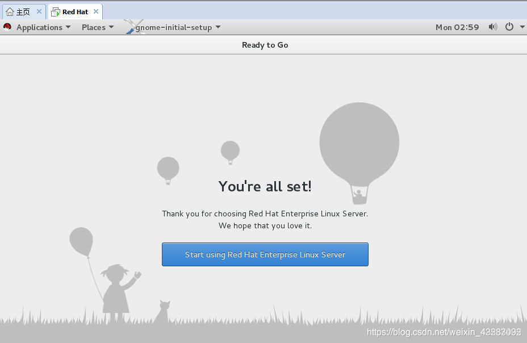Click the Red Hat logo icon
527x343 pixels.
pyautogui.click(x=7, y=27)
